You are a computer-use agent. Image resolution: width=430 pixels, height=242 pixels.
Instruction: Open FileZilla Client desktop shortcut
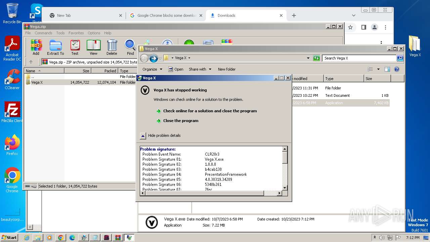[x=12, y=112]
